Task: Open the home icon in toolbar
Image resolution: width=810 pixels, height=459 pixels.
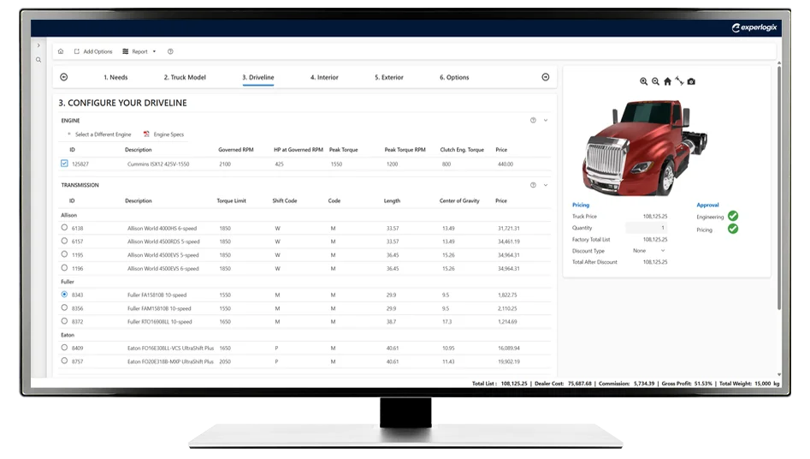Action: click(61, 51)
